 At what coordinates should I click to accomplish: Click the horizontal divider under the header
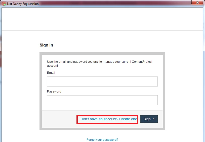[102, 30]
